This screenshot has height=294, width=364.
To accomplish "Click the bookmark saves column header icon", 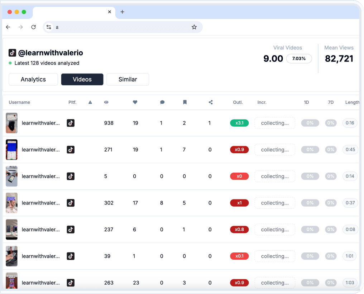I will (x=185, y=102).
